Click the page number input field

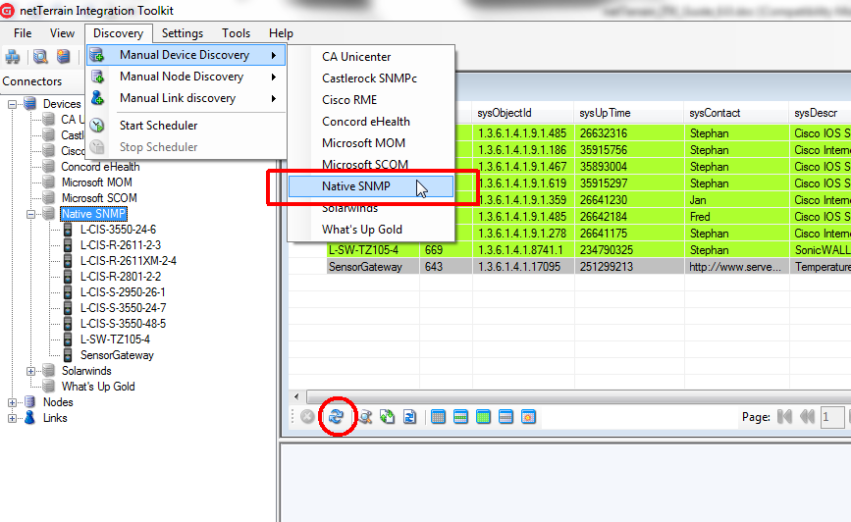click(830, 417)
